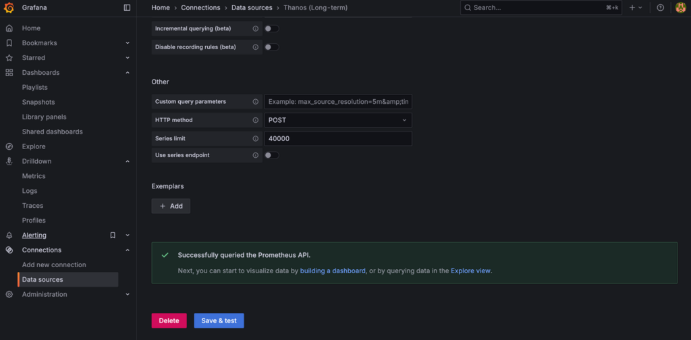Click the Administration gear icon
Screen dimensions: 691x340
pos(9,294)
